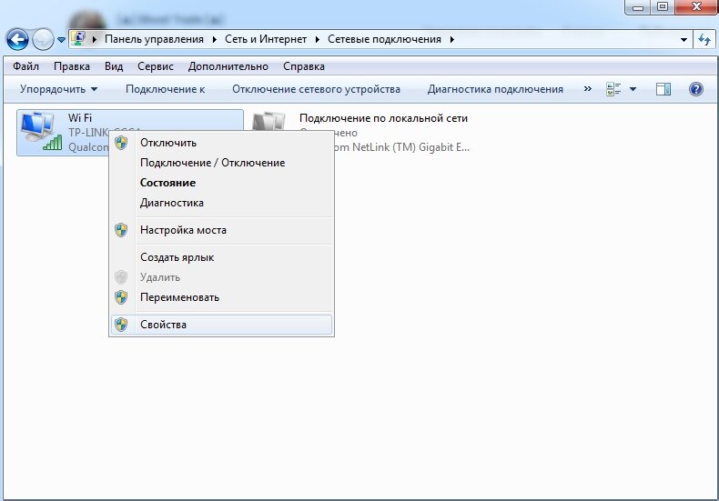
Task: Go back with the blue Back arrow
Action: tap(17, 40)
